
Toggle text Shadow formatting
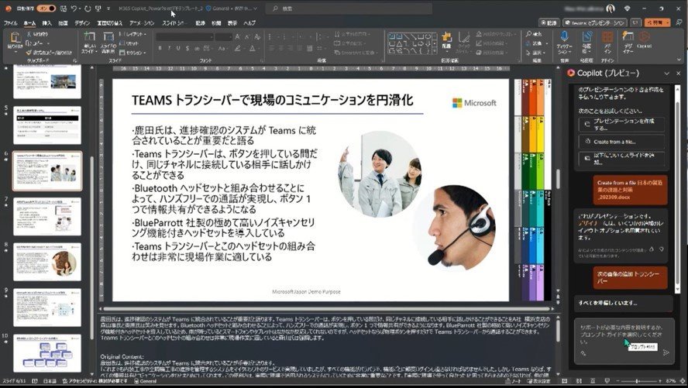pyautogui.click(x=187, y=48)
